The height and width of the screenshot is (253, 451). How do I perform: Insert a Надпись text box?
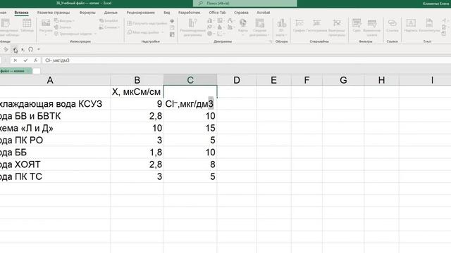pos(411,25)
